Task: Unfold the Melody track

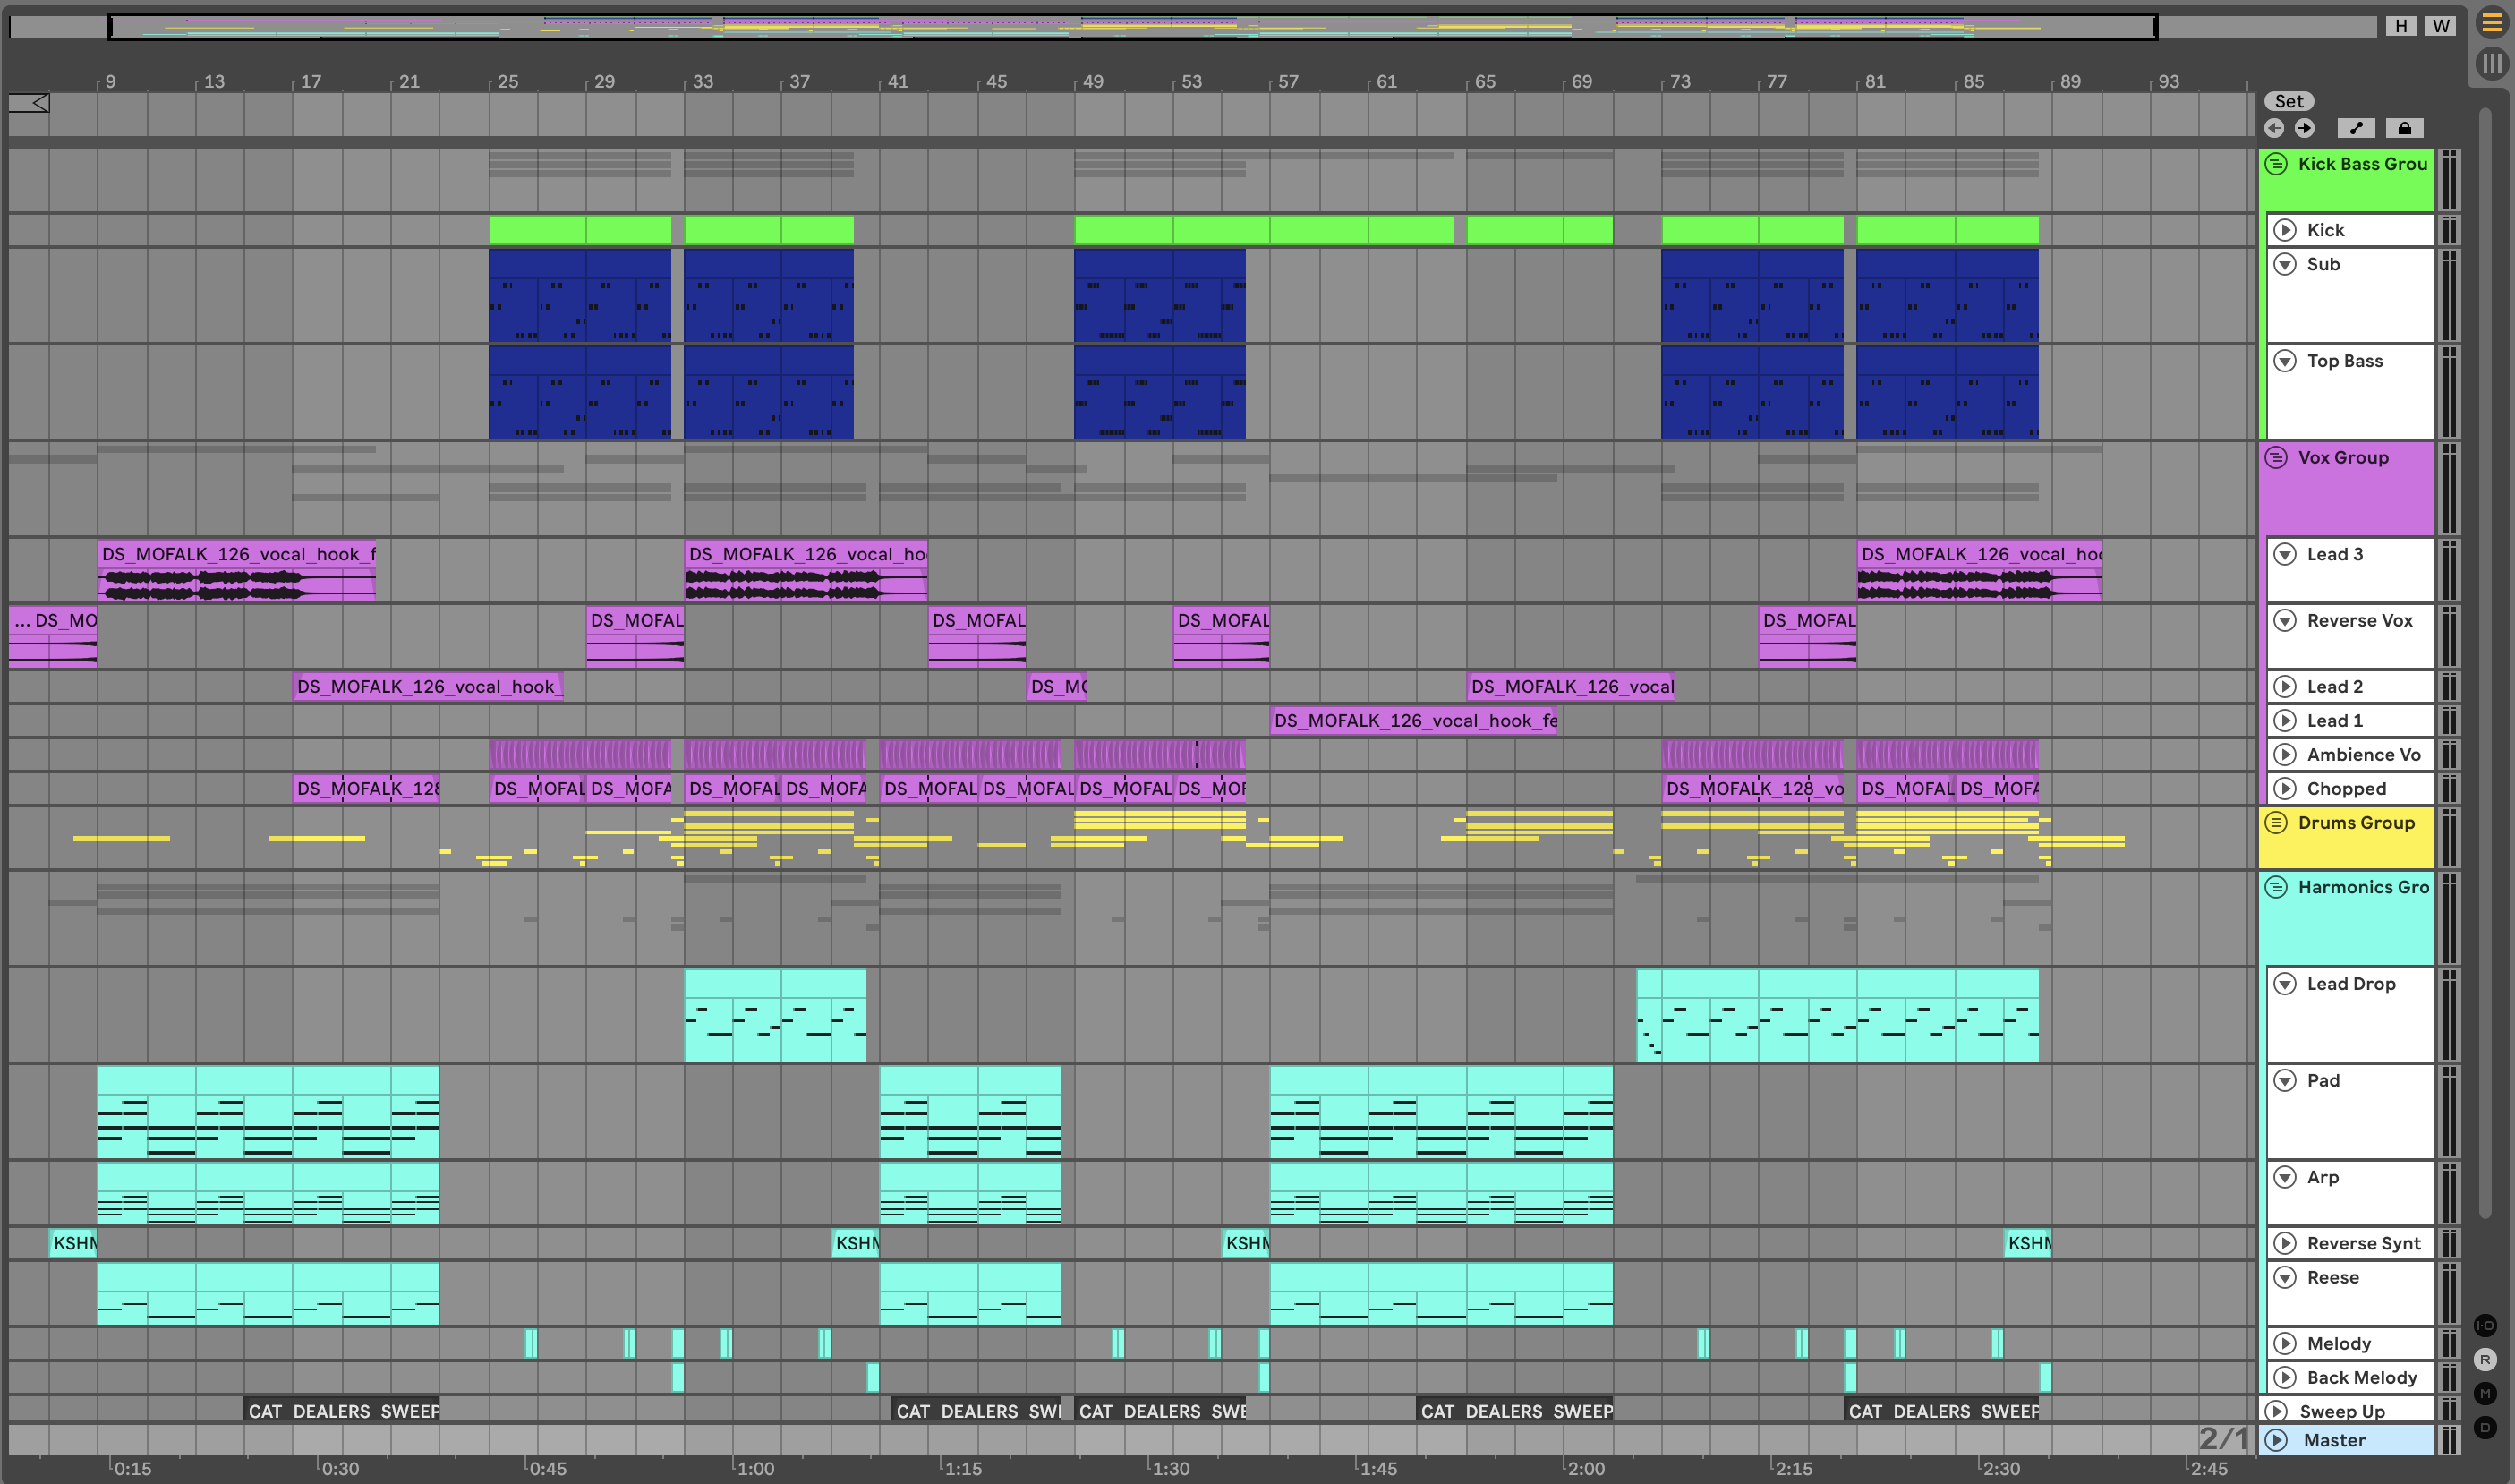Action: click(x=2285, y=1343)
